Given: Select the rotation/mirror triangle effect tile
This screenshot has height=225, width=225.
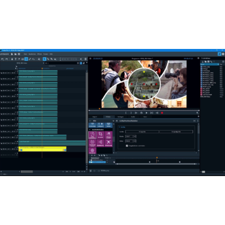Looking at the screenshot, I should click(100, 143).
